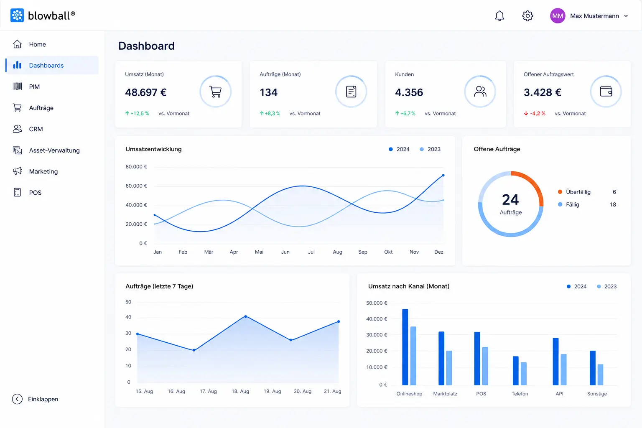Click the green up arrow beside +8,3 %
Screen dimensions: 642x428
click(262, 113)
